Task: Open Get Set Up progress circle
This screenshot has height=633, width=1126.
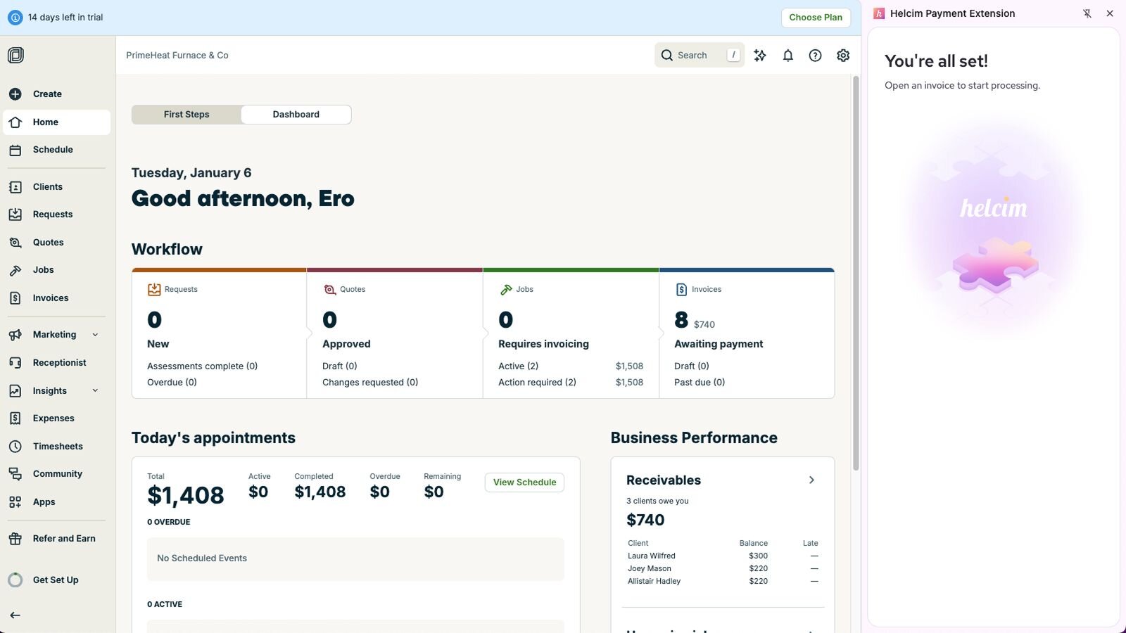Action: [x=15, y=580]
